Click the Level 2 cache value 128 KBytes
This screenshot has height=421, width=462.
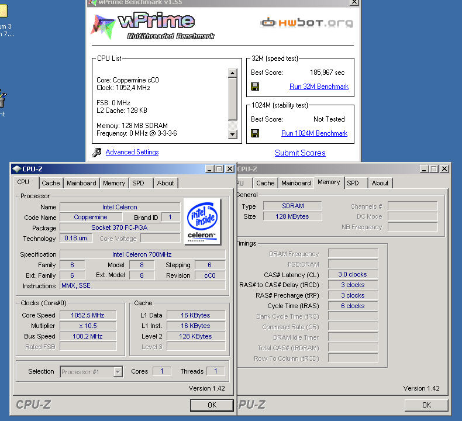(x=196, y=336)
